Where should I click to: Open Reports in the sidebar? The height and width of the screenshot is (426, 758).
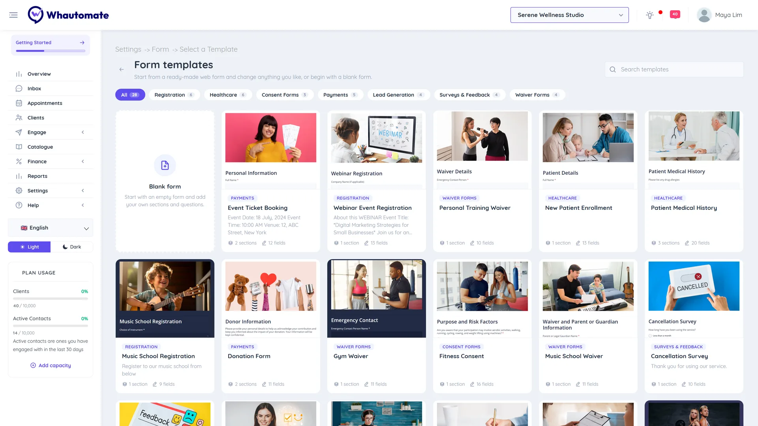coord(51,176)
